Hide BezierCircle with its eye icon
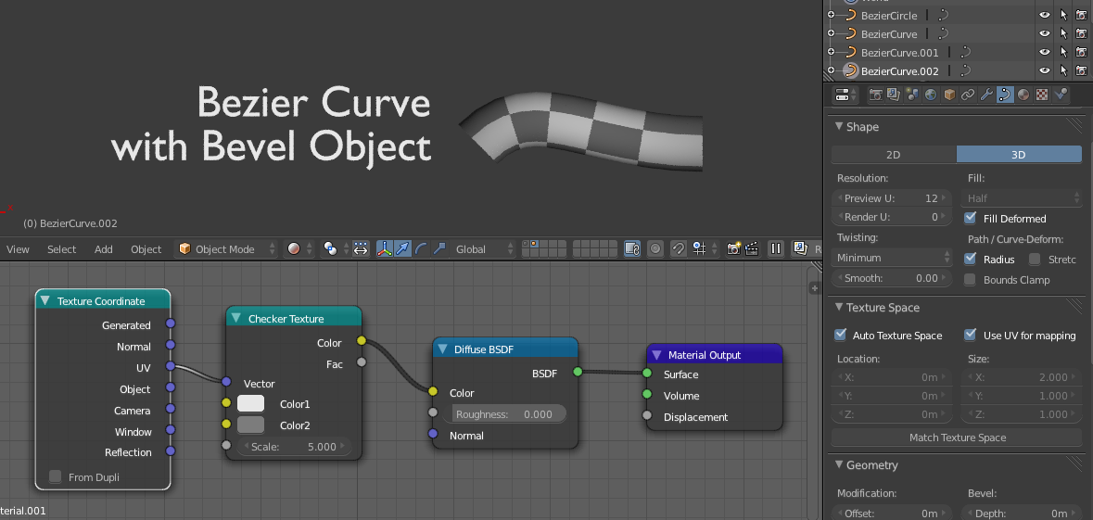This screenshot has height=520, width=1093. [1044, 15]
